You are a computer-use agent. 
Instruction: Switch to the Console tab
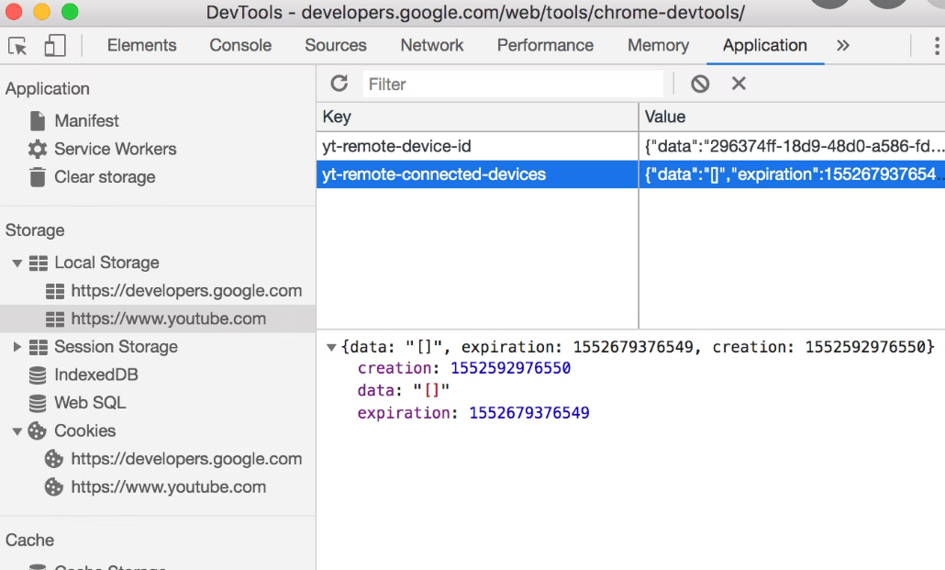point(240,45)
